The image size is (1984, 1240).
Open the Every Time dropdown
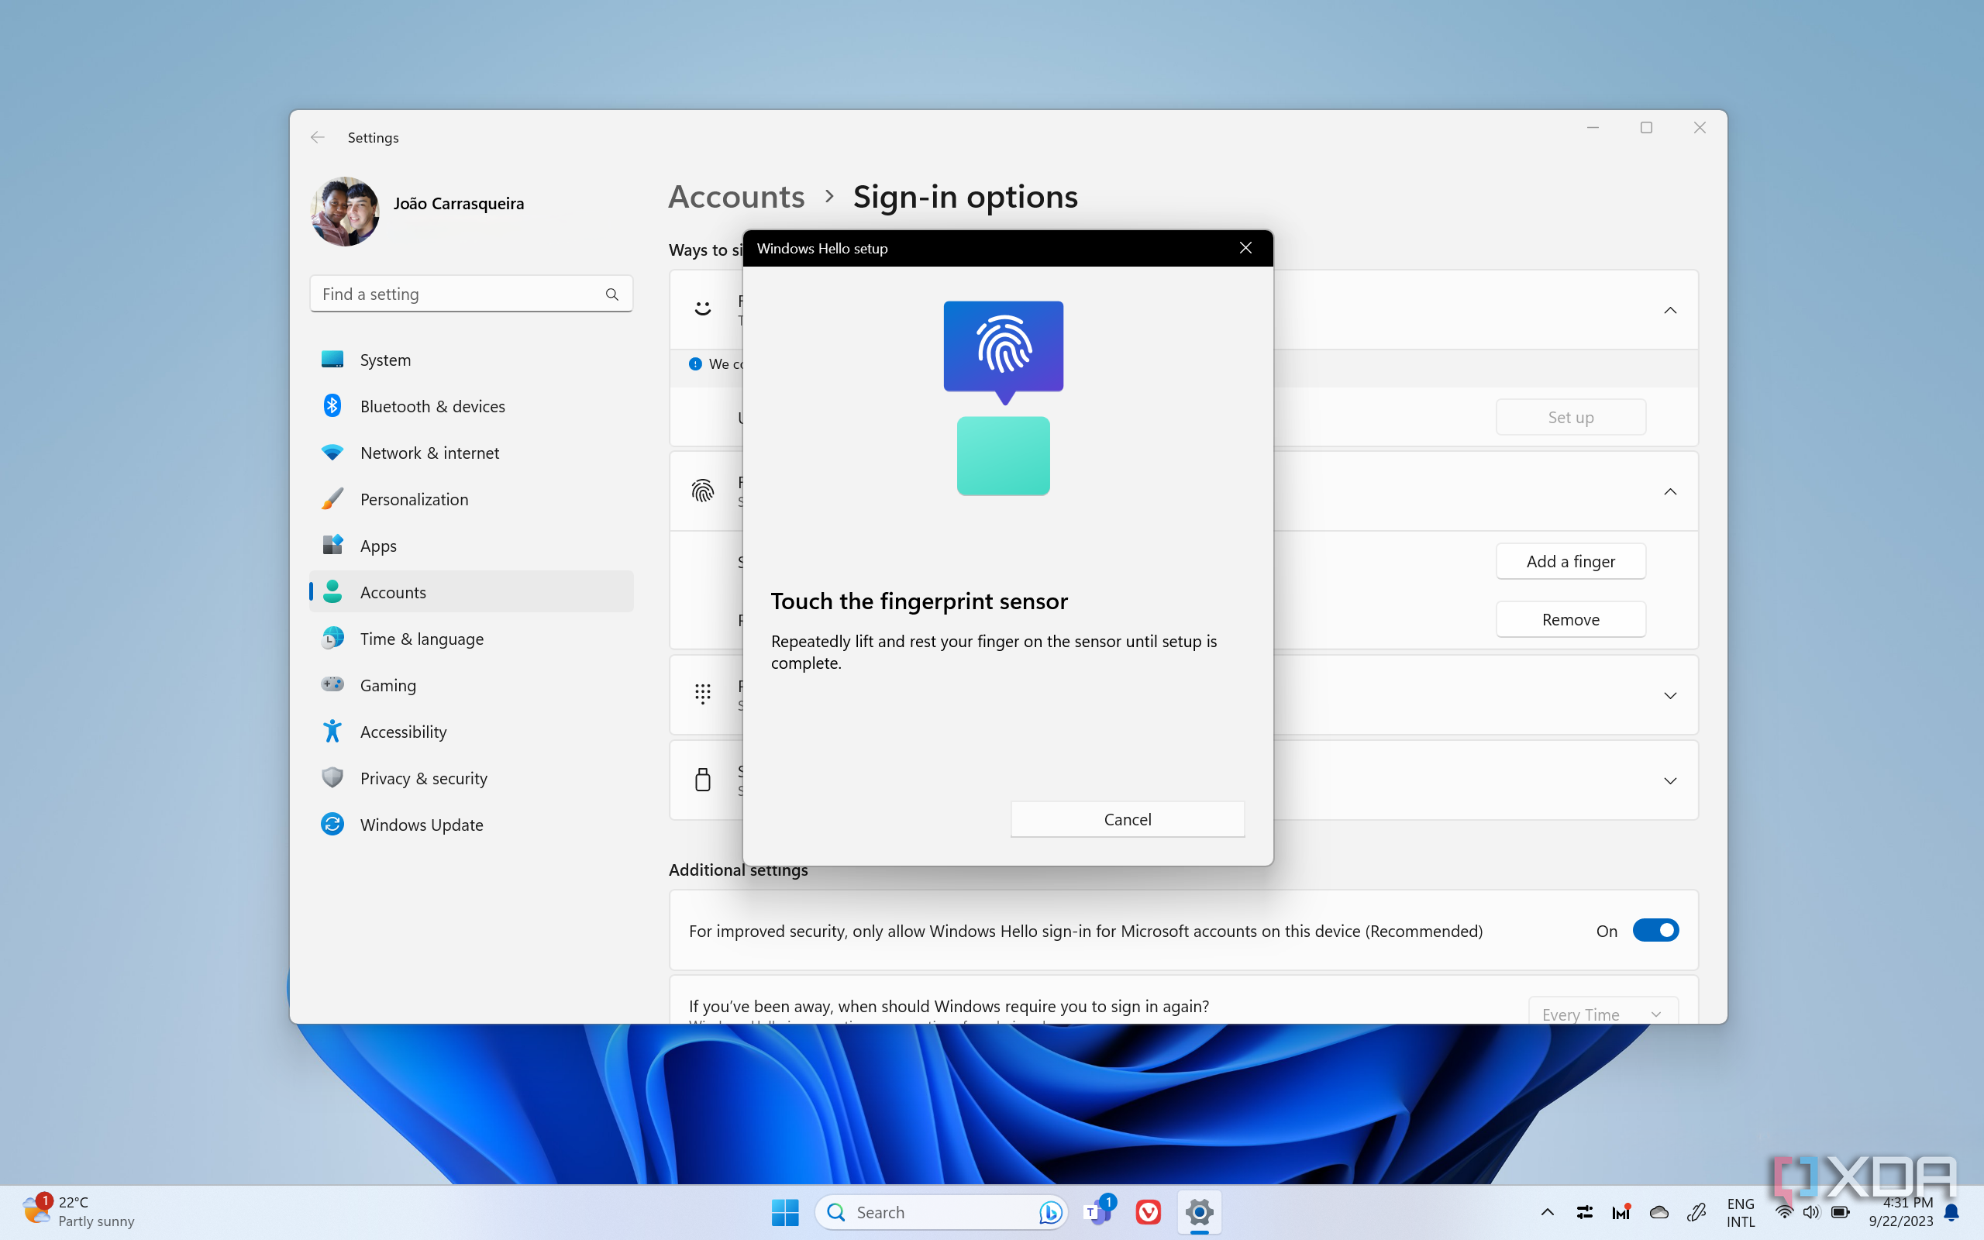(x=1601, y=1014)
